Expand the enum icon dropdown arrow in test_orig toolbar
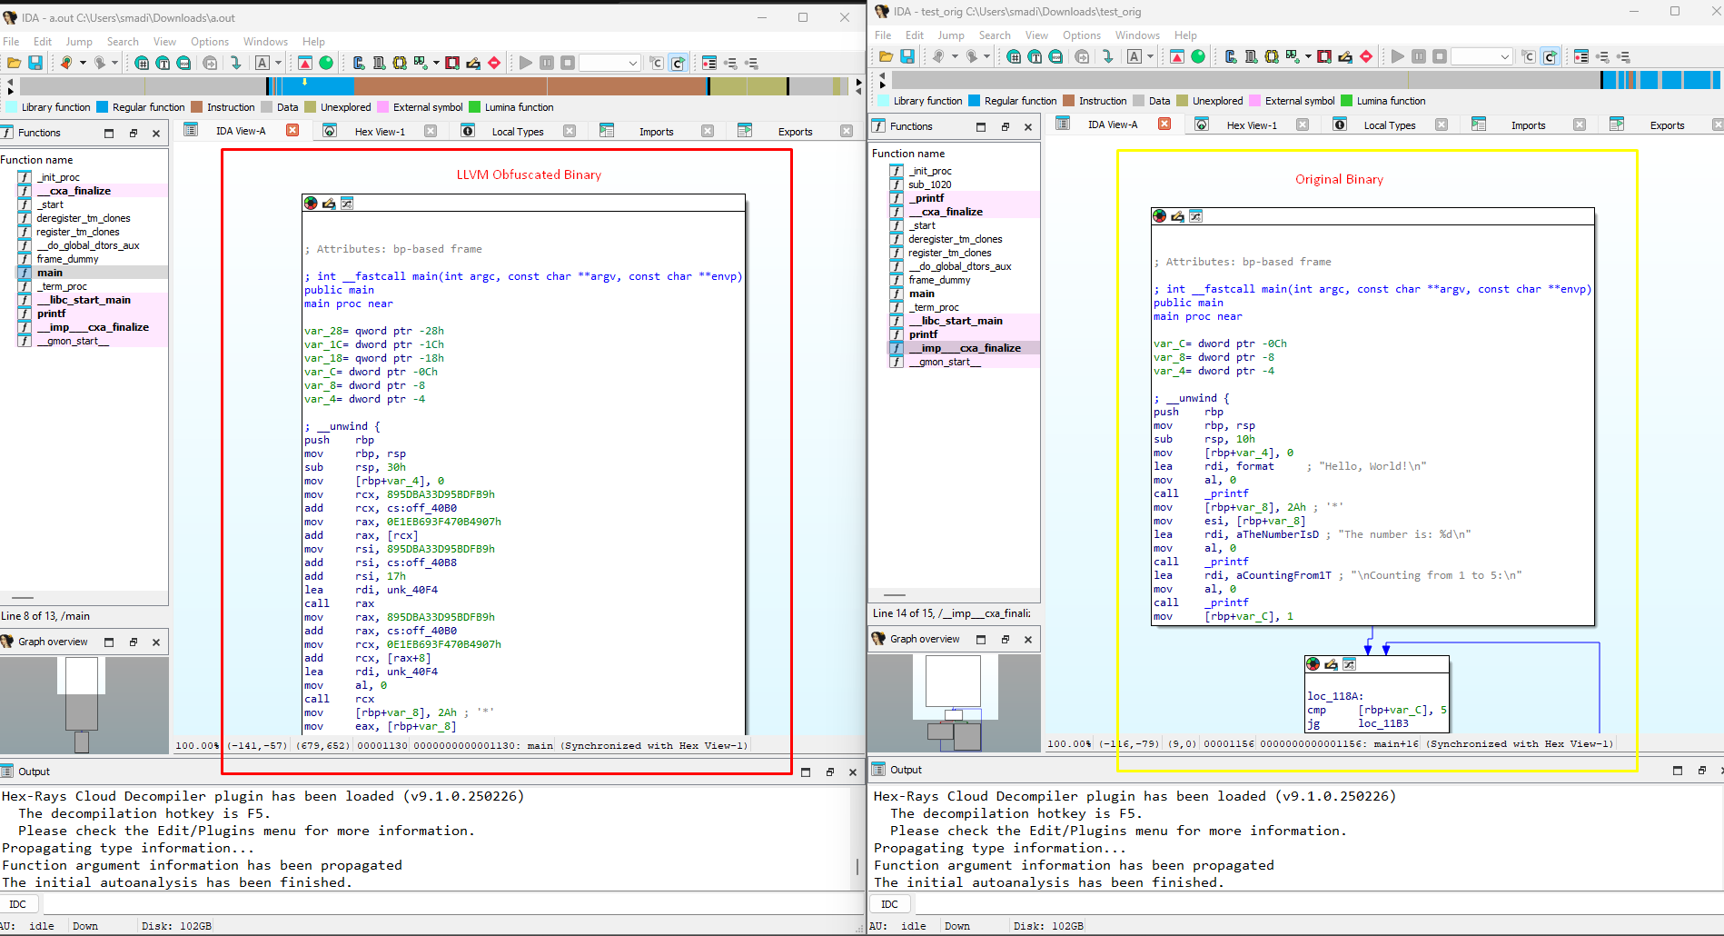The image size is (1724, 936). point(1308,56)
